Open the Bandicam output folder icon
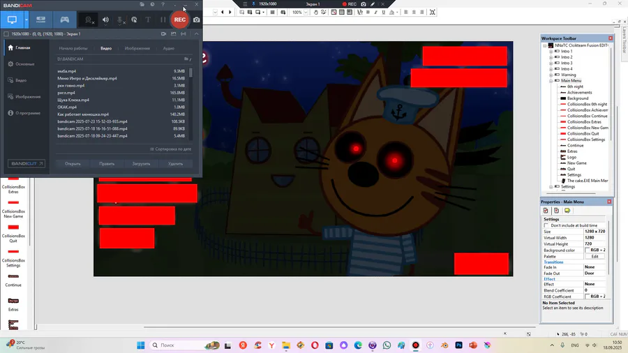The height and width of the screenshot is (353, 628). point(142,4)
